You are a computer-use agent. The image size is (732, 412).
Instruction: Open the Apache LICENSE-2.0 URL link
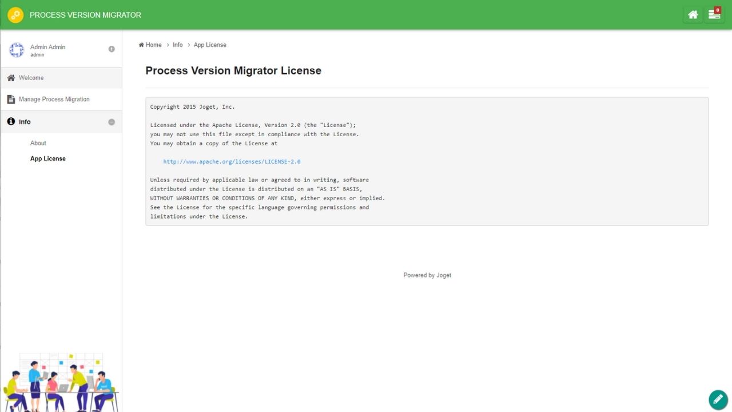232,162
